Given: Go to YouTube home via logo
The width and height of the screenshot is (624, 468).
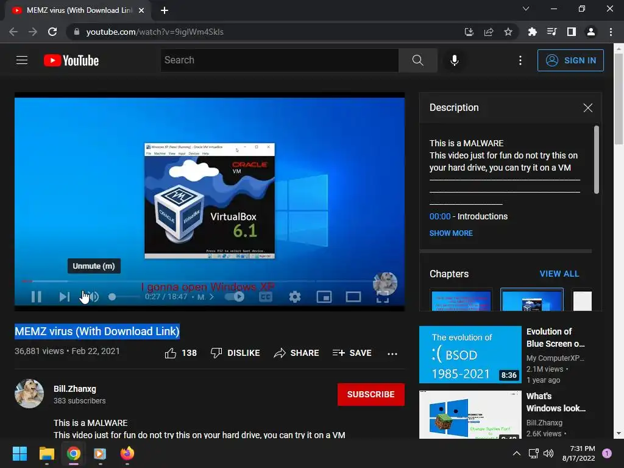Looking at the screenshot, I should [x=71, y=60].
